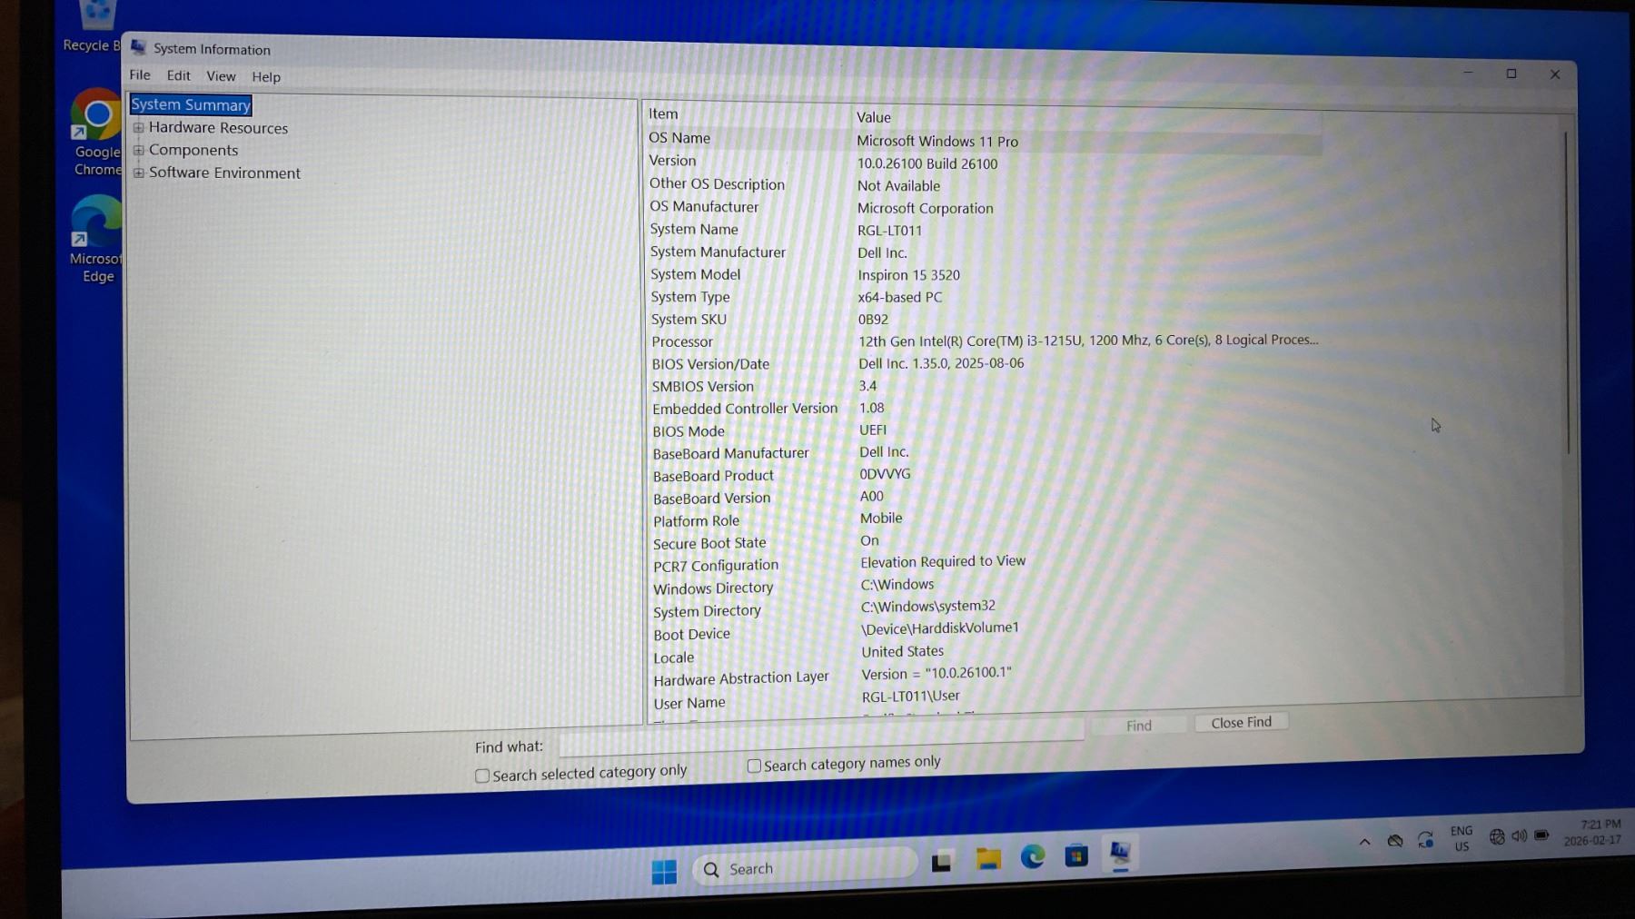Select the 'BaseBoard Manufacturer' item

730,453
